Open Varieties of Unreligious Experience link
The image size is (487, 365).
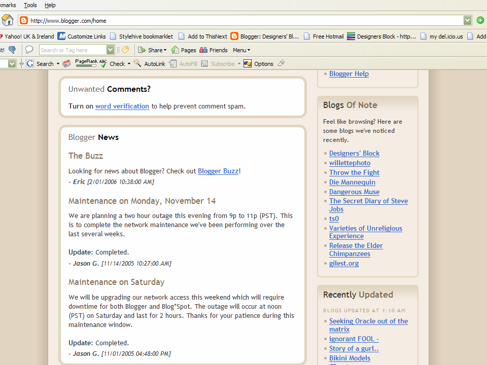click(366, 232)
